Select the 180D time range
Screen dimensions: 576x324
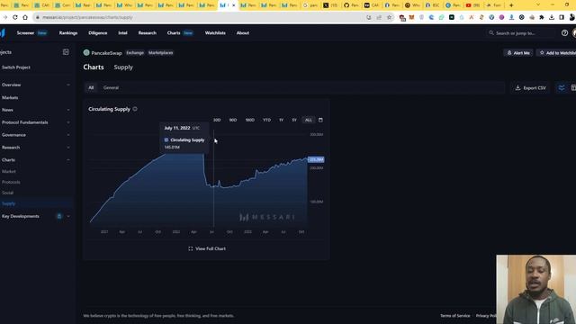pyautogui.click(x=250, y=120)
